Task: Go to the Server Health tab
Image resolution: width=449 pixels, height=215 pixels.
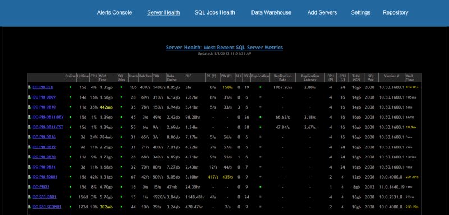Action: tap(163, 12)
